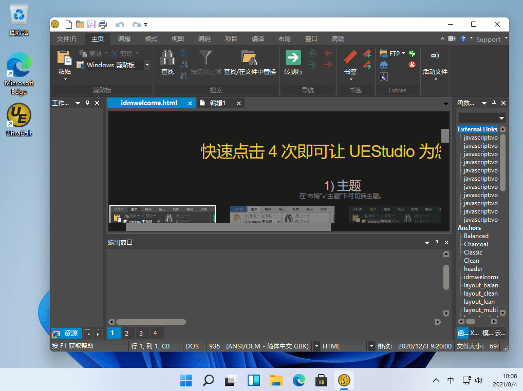
Task: Expand the 活动文件 dropdown arrow
Action: click(436, 79)
